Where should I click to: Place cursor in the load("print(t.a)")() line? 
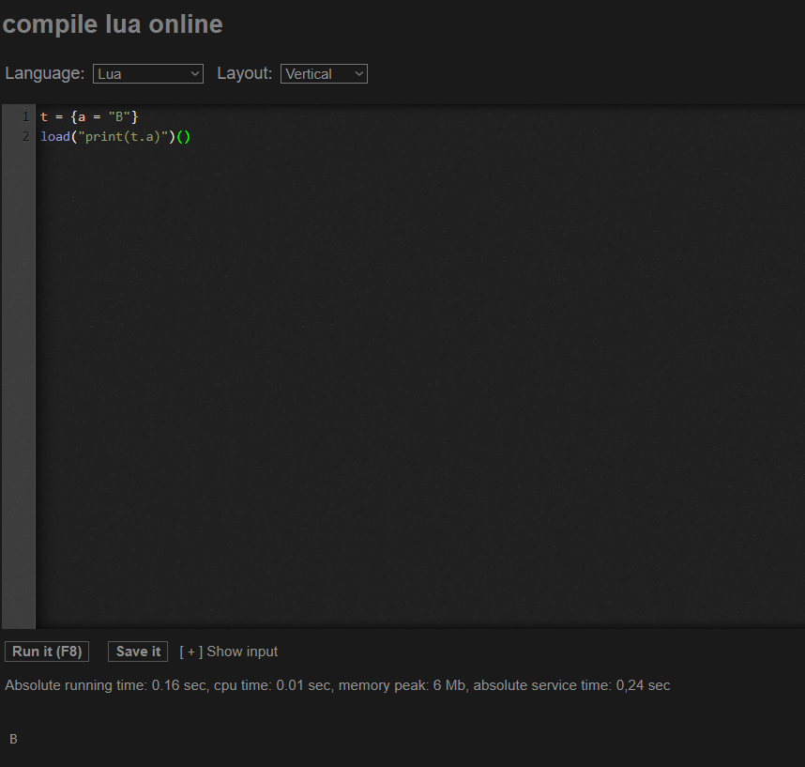(x=115, y=137)
